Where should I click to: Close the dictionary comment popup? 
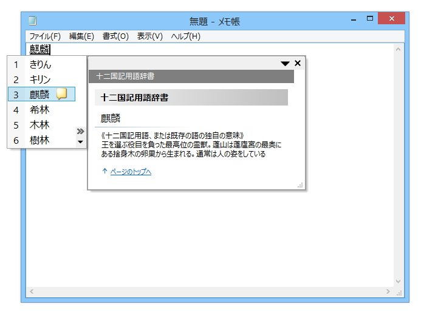[x=298, y=63]
